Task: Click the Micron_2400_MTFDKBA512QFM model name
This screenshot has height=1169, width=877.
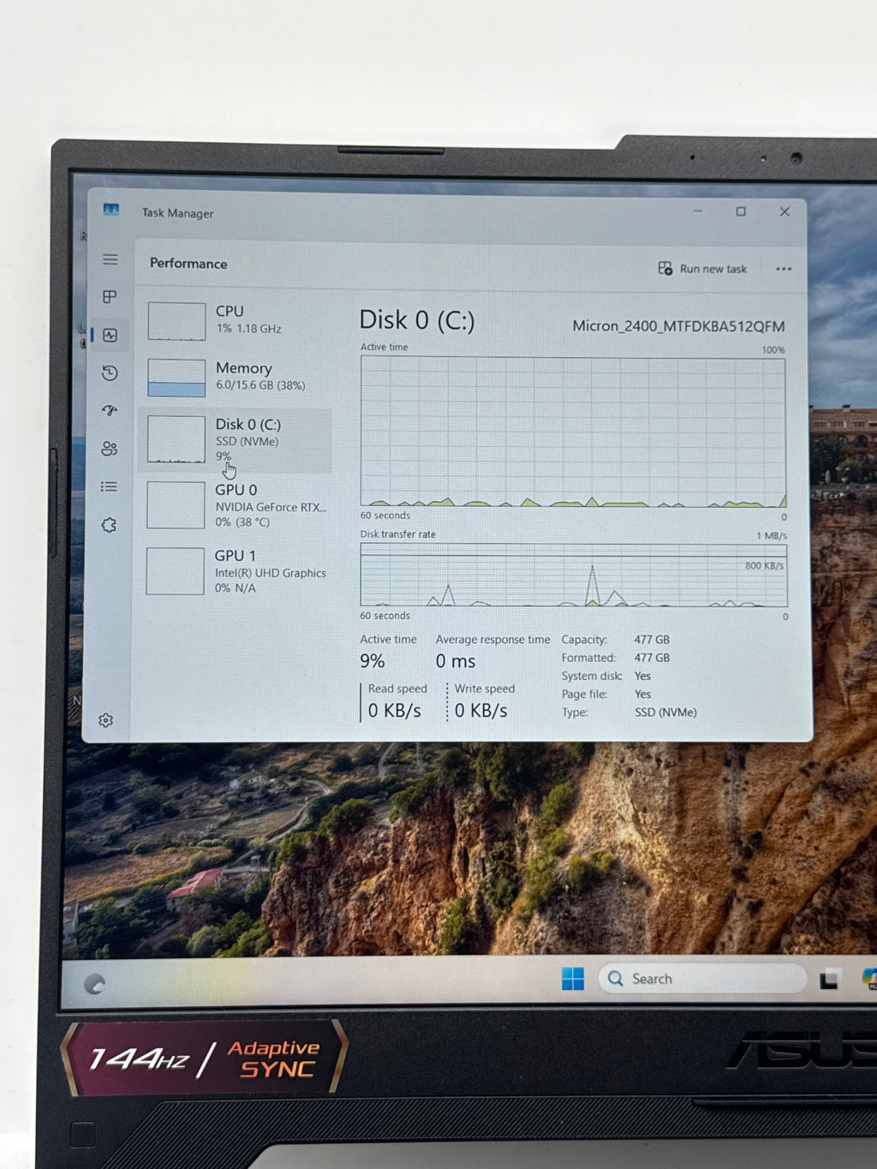Action: (678, 326)
